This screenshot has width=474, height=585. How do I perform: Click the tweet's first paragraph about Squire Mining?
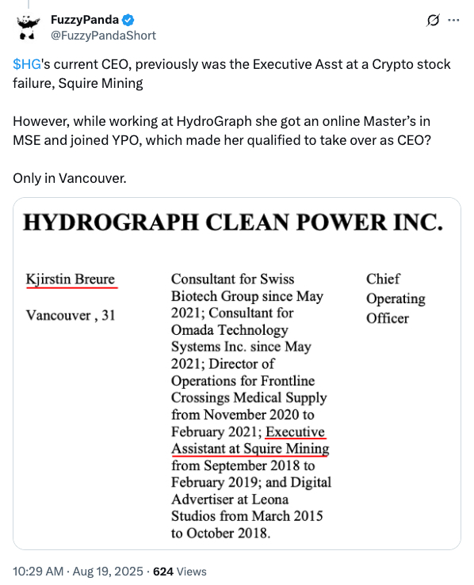tap(231, 74)
